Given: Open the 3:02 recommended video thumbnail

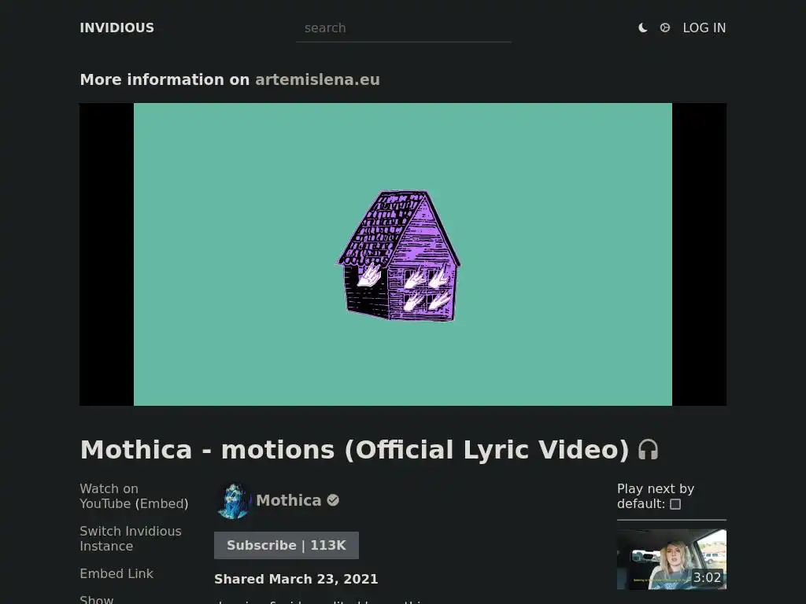Looking at the screenshot, I should click(672, 559).
